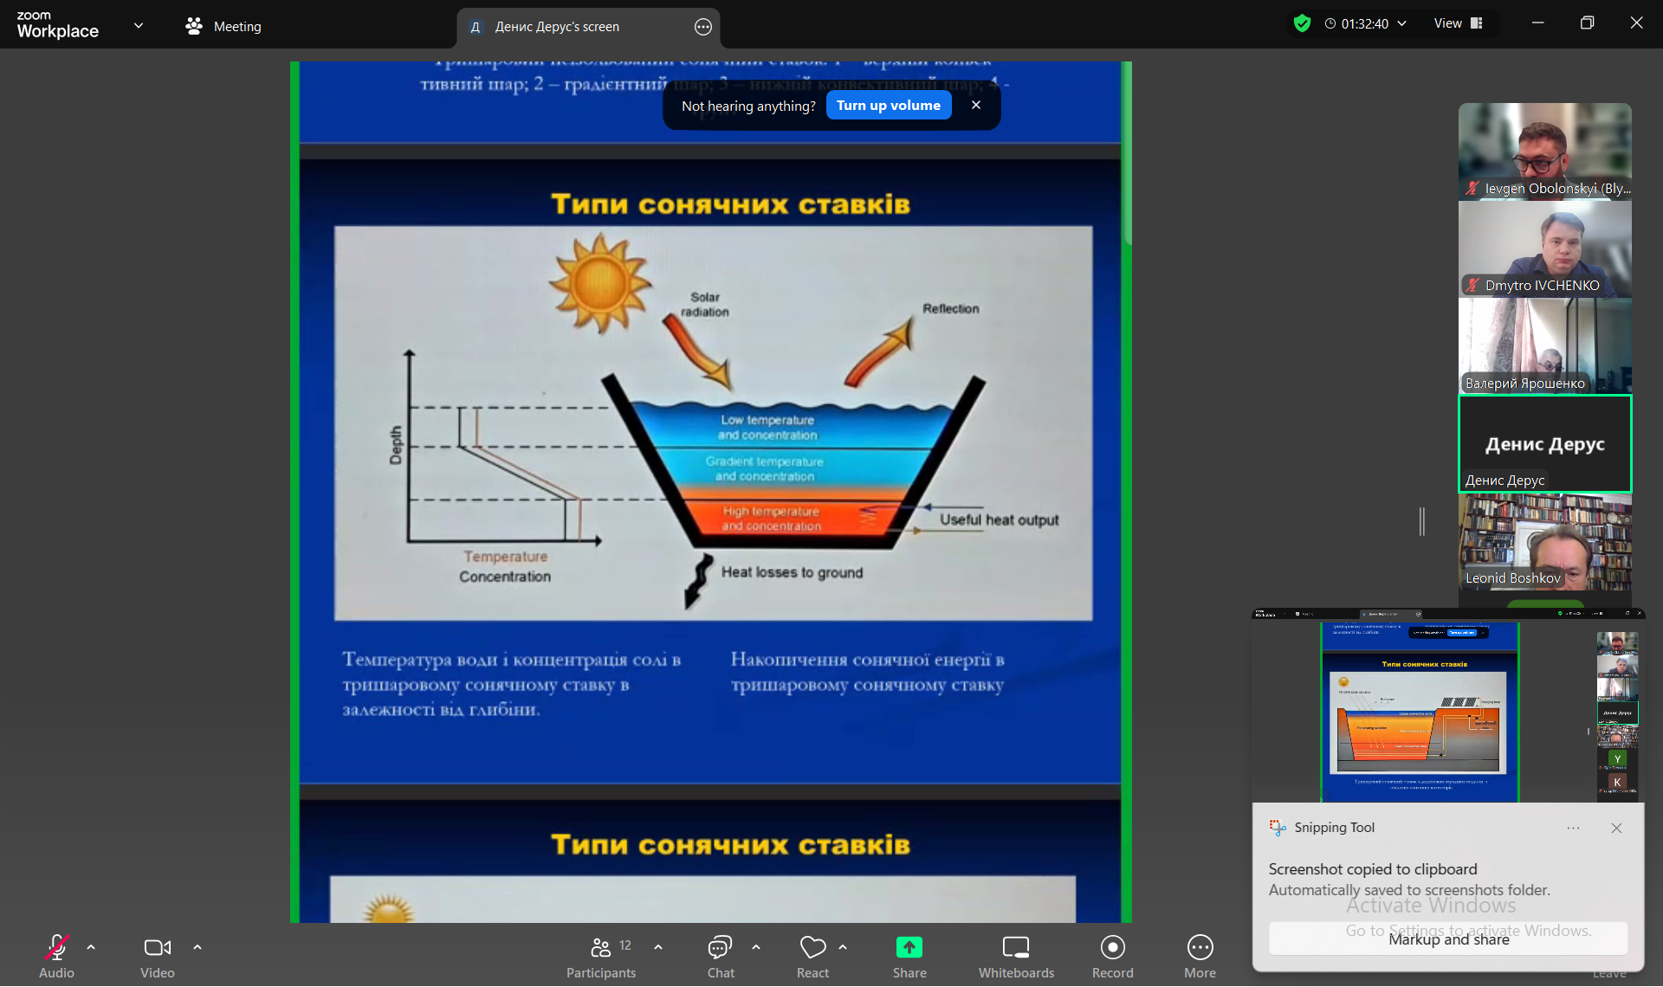Image resolution: width=1663 pixels, height=987 pixels.
Task: Select Валерий Ярошенко video thumbnail
Action: click(1544, 346)
